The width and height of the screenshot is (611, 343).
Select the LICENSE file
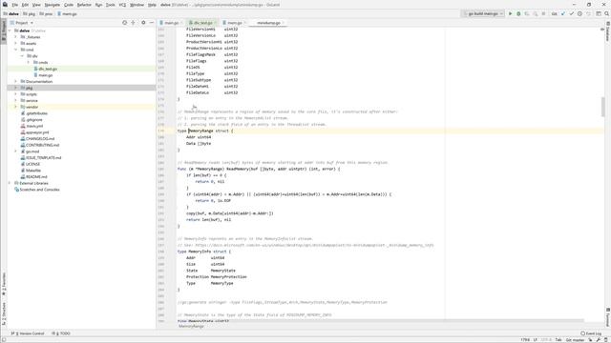point(32,164)
